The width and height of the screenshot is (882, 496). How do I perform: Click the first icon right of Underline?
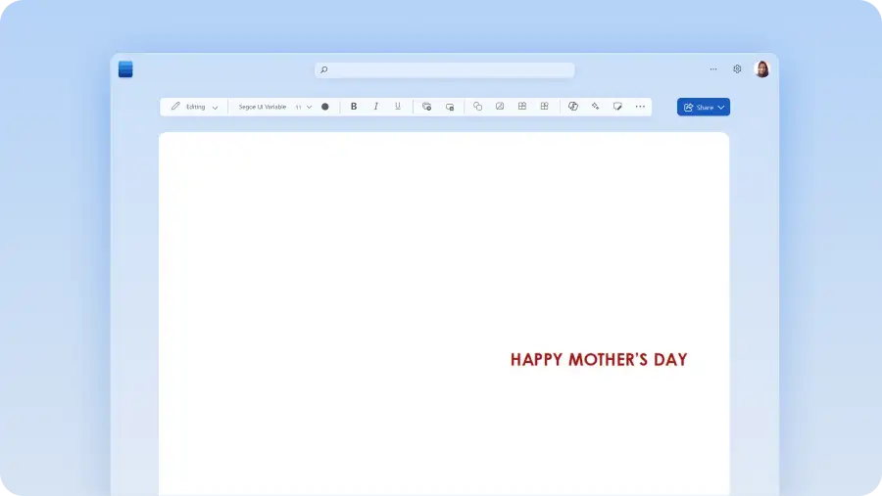point(426,107)
